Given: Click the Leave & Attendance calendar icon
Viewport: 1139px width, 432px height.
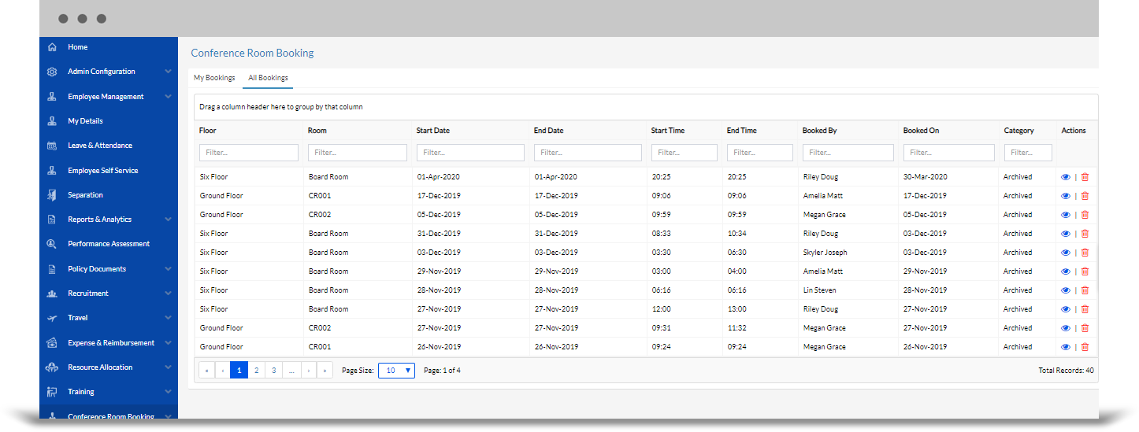Looking at the screenshot, I should (52, 146).
